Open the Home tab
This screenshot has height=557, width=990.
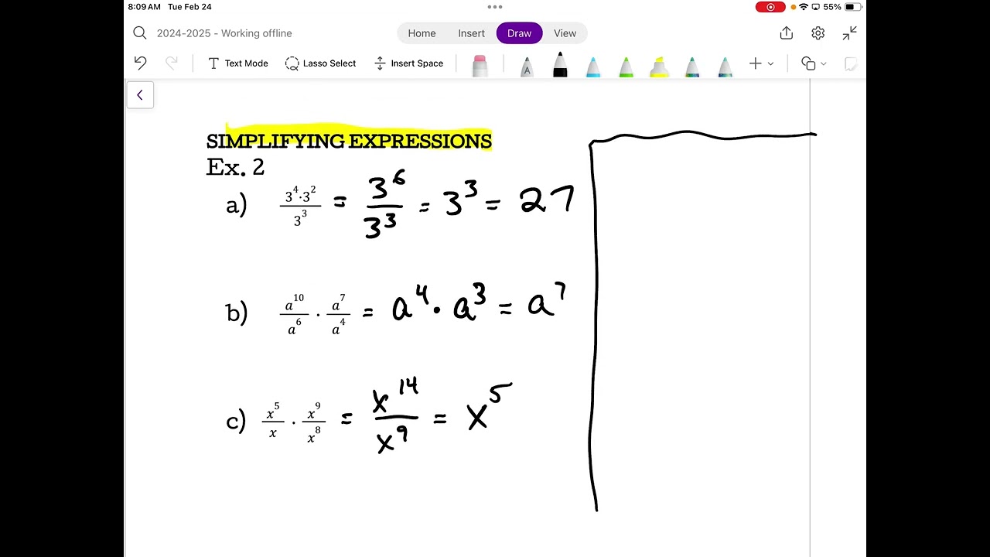tap(422, 33)
